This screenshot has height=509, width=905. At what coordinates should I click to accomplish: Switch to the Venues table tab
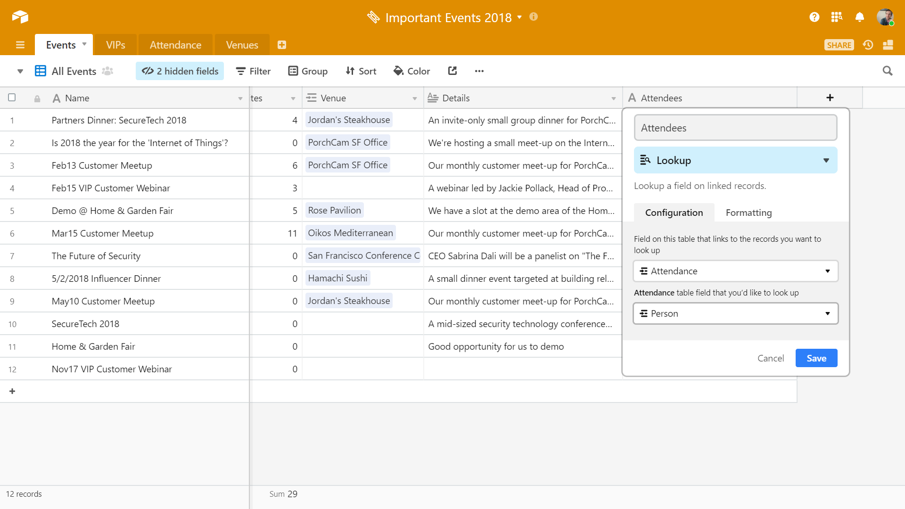[x=242, y=45]
